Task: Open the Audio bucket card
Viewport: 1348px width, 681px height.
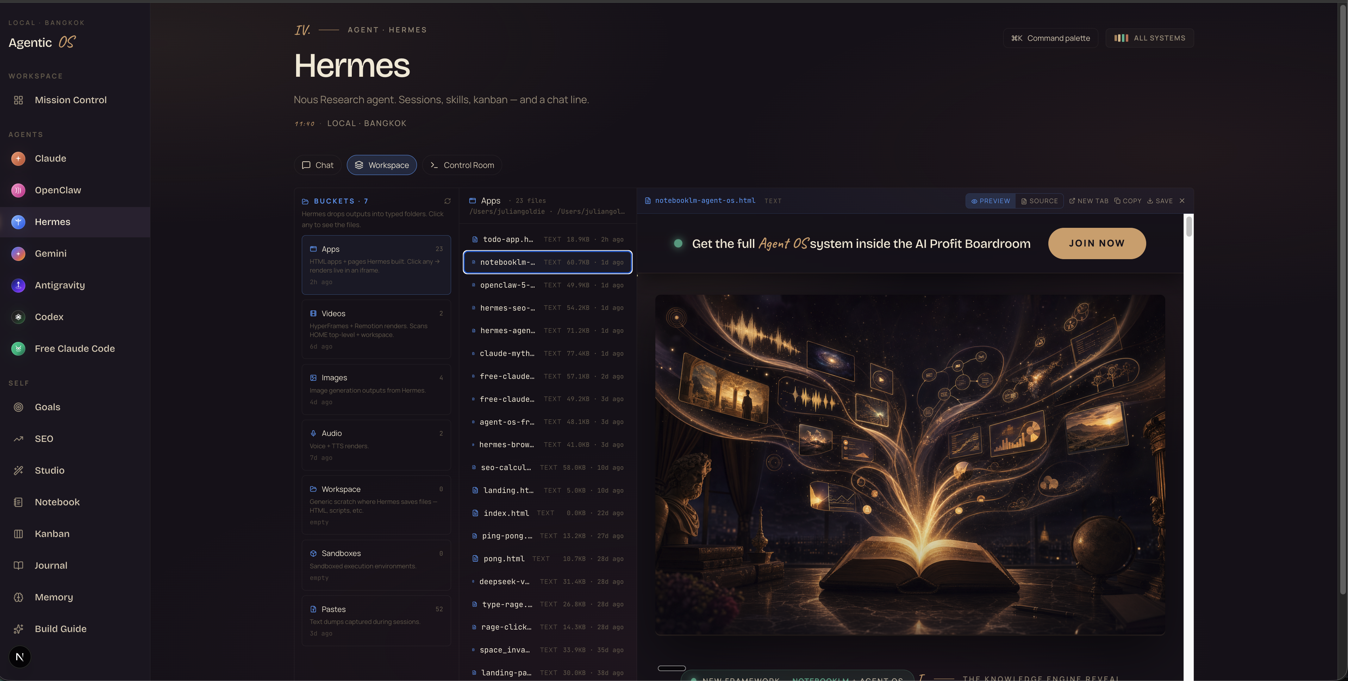Action: [x=376, y=445]
